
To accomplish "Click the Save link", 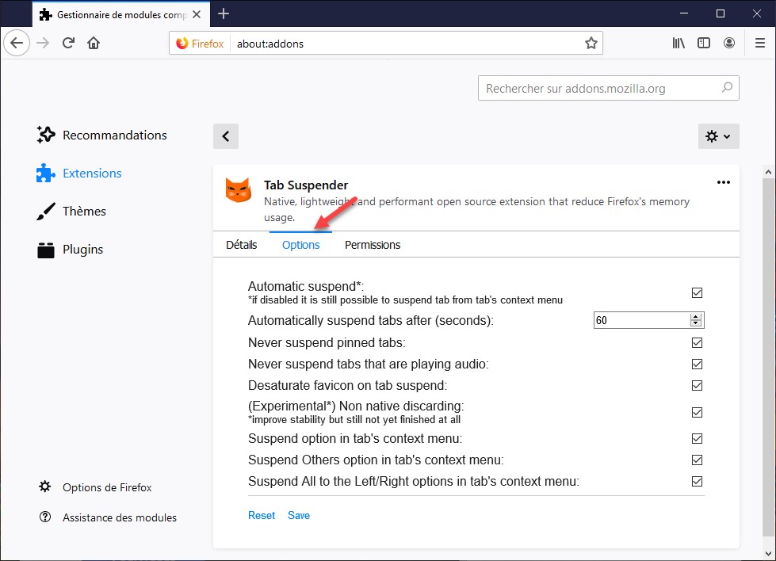I will click(299, 515).
